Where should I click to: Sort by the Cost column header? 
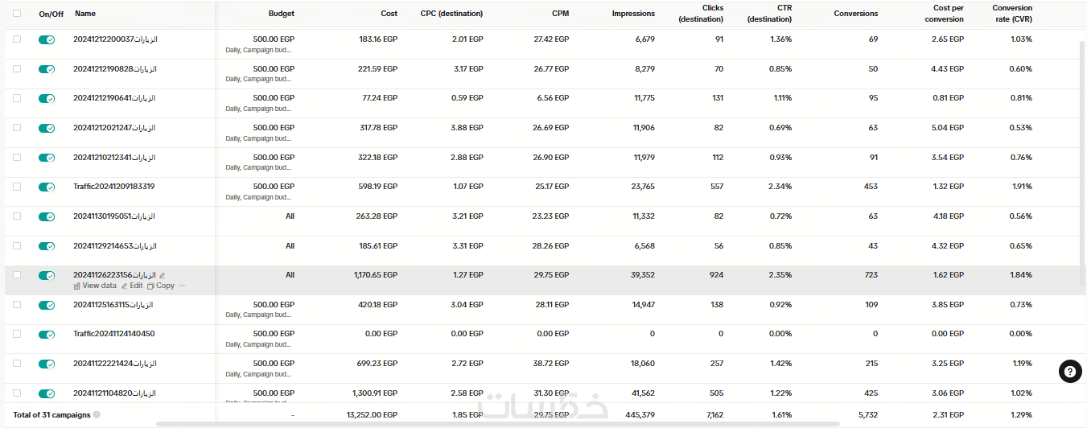tap(389, 14)
